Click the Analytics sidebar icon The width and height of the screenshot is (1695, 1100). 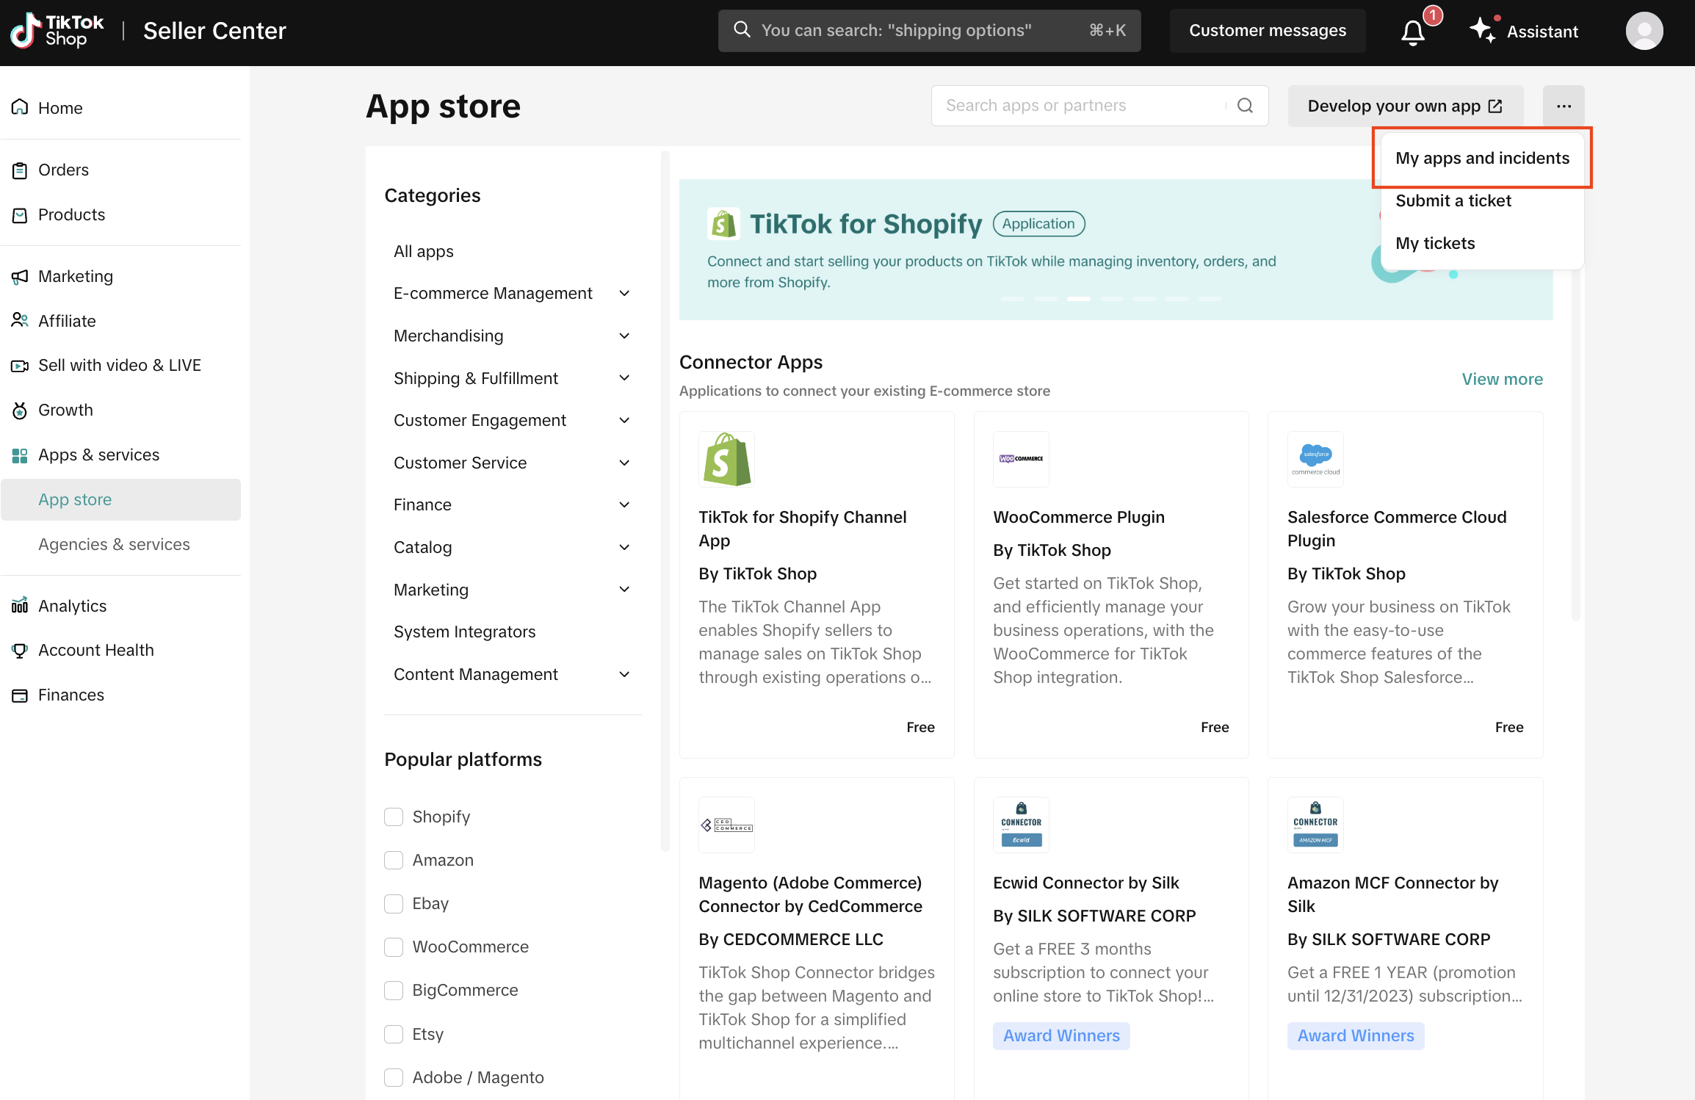(x=20, y=606)
